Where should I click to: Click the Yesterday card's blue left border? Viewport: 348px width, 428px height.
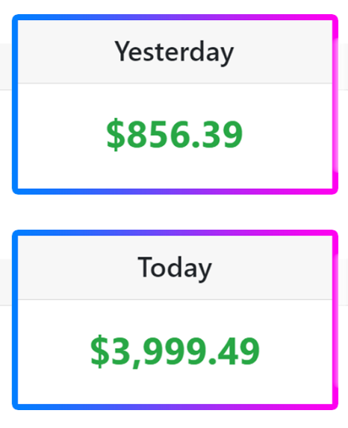click(x=15, y=104)
